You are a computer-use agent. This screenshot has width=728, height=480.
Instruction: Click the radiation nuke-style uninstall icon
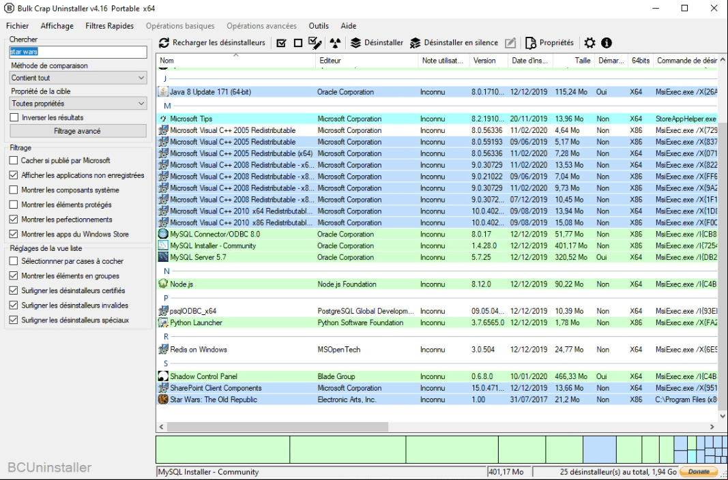pyautogui.click(x=335, y=43)
